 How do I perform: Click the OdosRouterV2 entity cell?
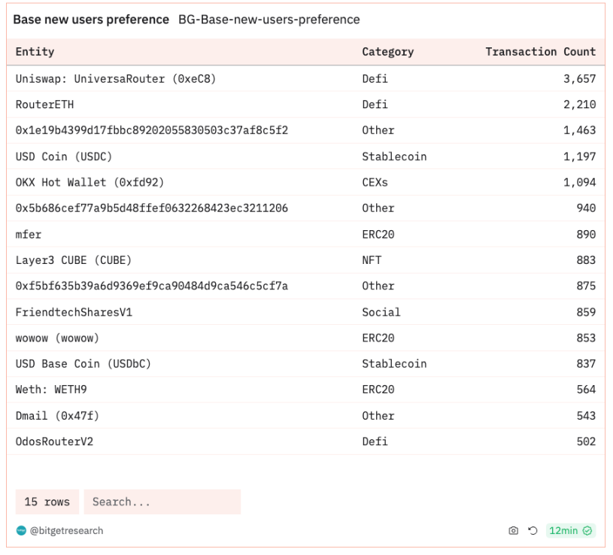point(54,441)
